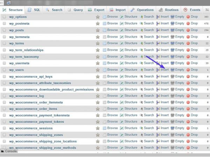Star the wp_woocommerce_sessions table as favorite
The width and height of the screenshot is (210, 157).
click(98, 128)
